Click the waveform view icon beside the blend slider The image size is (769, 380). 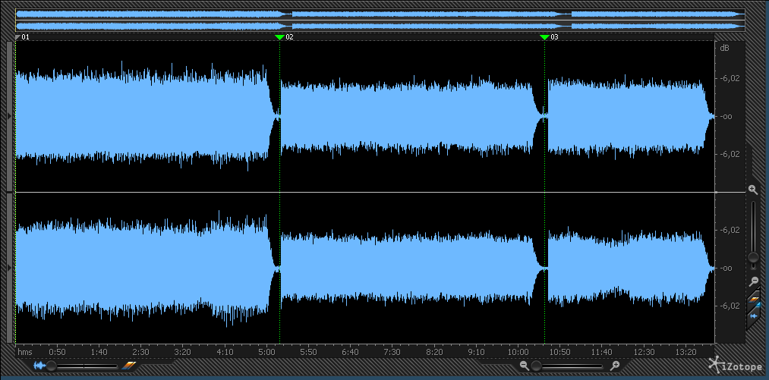[x=39, y=366]
